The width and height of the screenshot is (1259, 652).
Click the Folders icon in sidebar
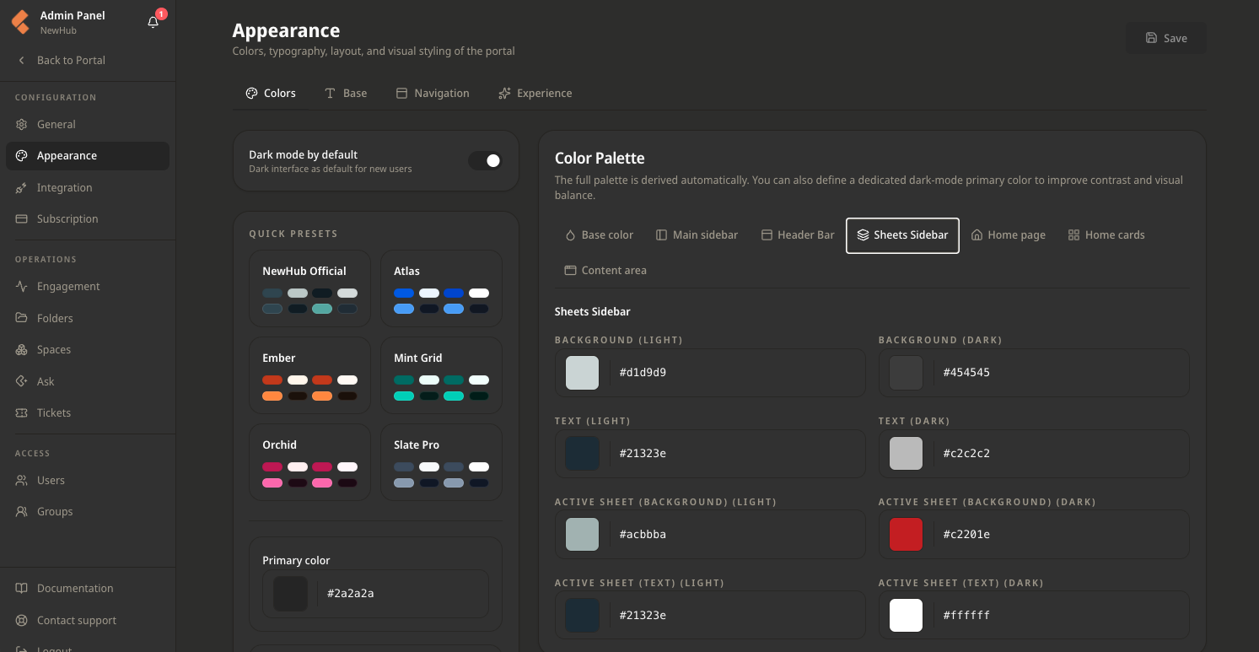[x=22, y=319]
